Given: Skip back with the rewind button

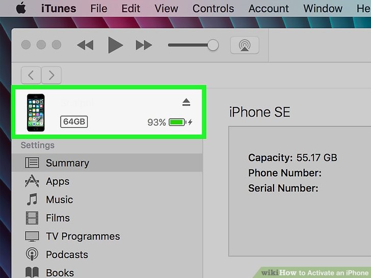Looking at the screenshot, I should (85, 45).
